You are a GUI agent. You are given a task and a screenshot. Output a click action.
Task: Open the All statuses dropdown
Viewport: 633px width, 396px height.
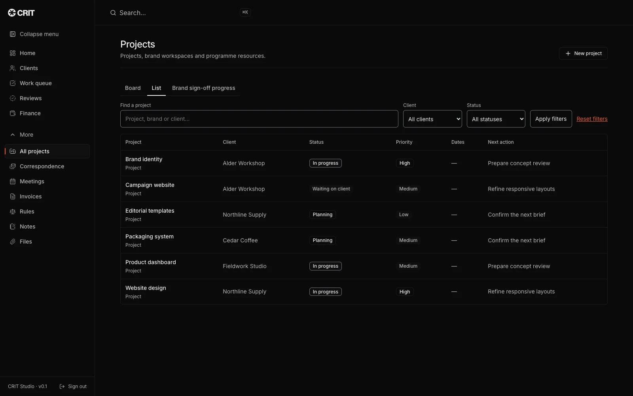496,119
